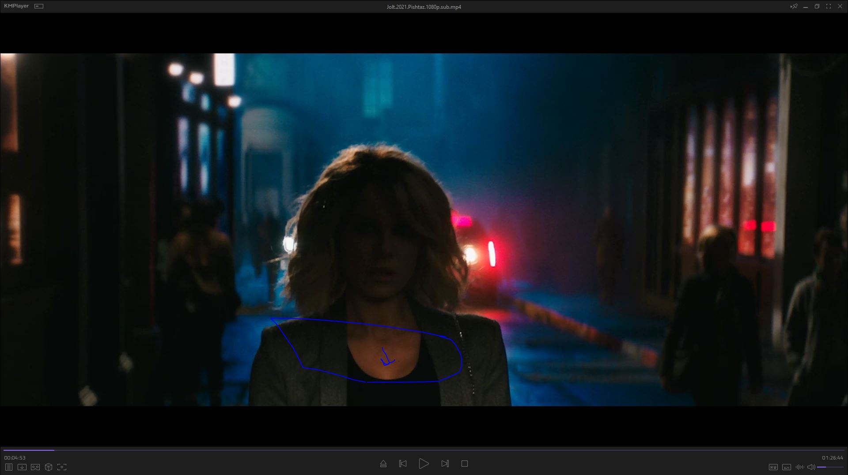Viewport: 848px width, 475px height.
Task: Play the video
Action: (424, 464)
